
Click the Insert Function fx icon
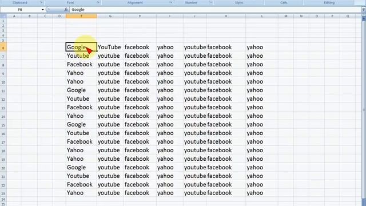pyautogui.click(x=66, y=10)
